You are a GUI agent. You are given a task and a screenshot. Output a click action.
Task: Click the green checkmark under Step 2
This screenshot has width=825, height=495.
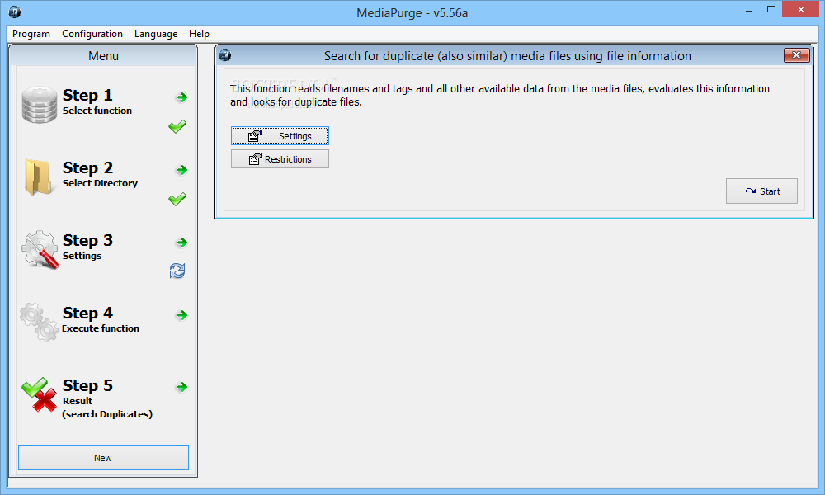click(177, 199)
